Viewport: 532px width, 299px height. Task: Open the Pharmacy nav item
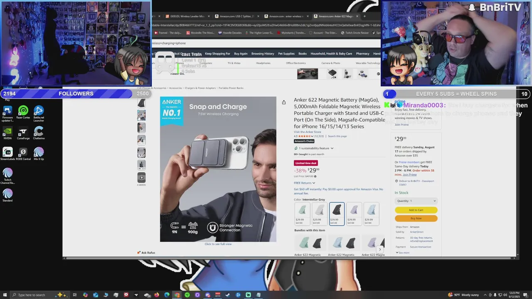362,54
